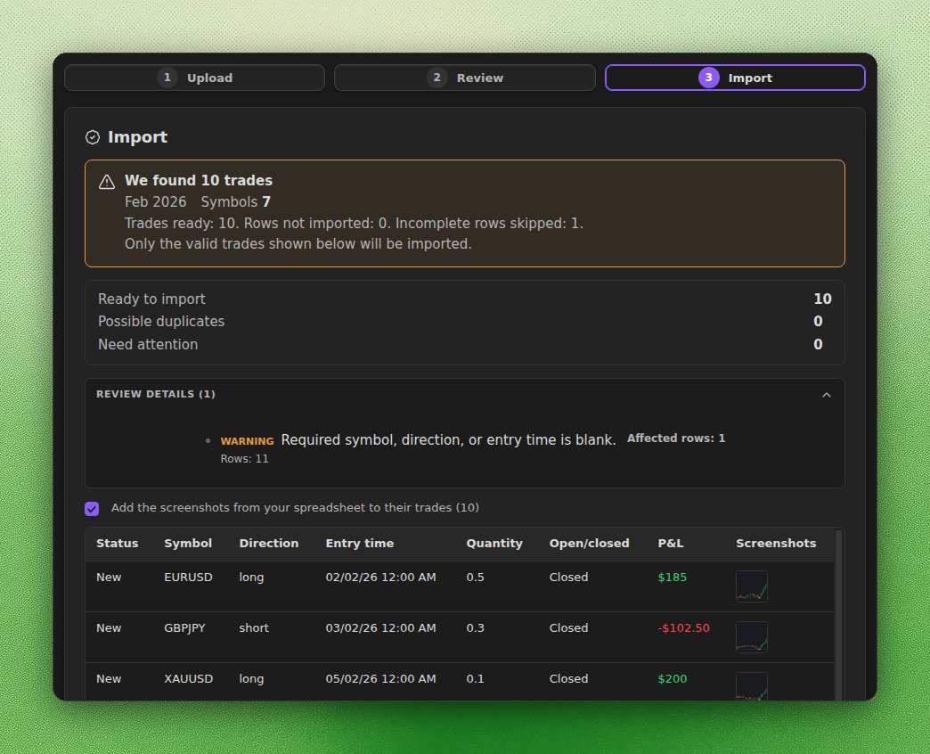Click the 03/02/26 12:00 AM entry time
The height and width of the screenshot is (754, 930).
[380, 628]
